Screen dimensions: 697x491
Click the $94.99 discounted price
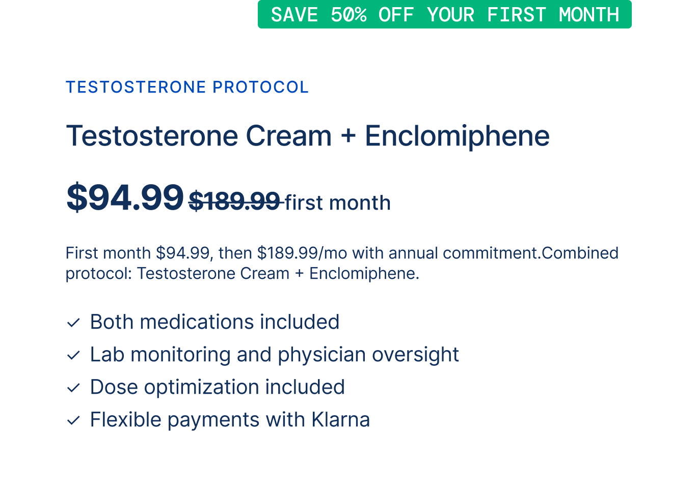click(x=125, y=197)
